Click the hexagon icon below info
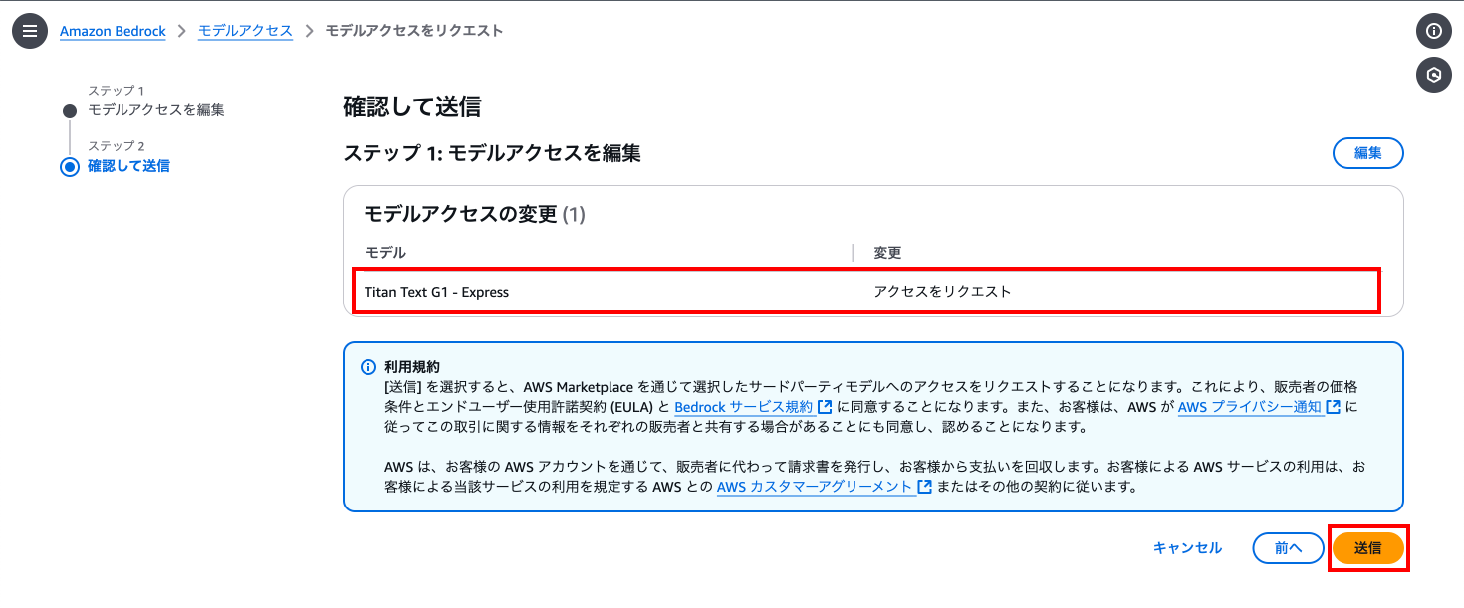 click(1434, 75)
